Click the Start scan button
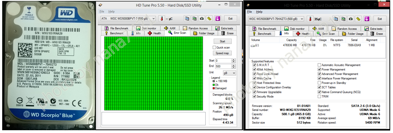 pyautogui.click(x=223, y=41)
